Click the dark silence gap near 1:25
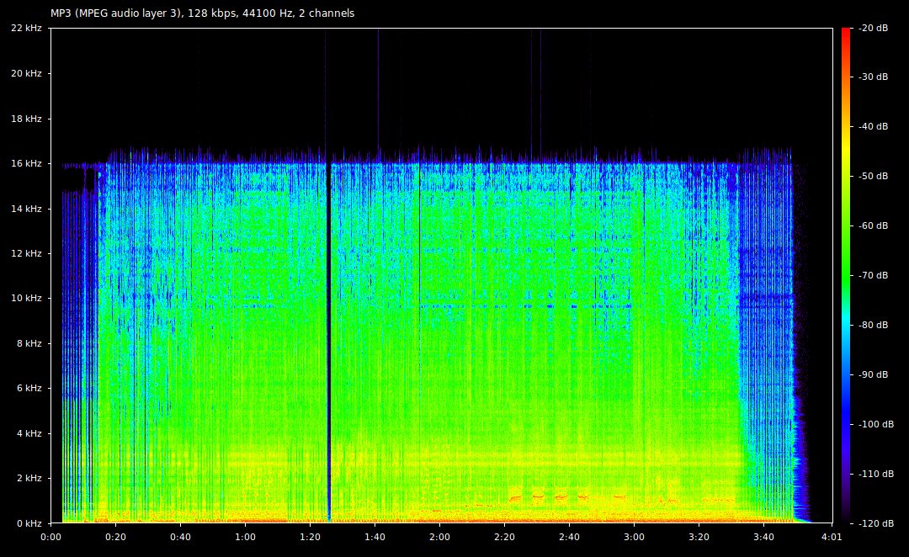This screenshot has width=909, height=557. coord(328,342)
